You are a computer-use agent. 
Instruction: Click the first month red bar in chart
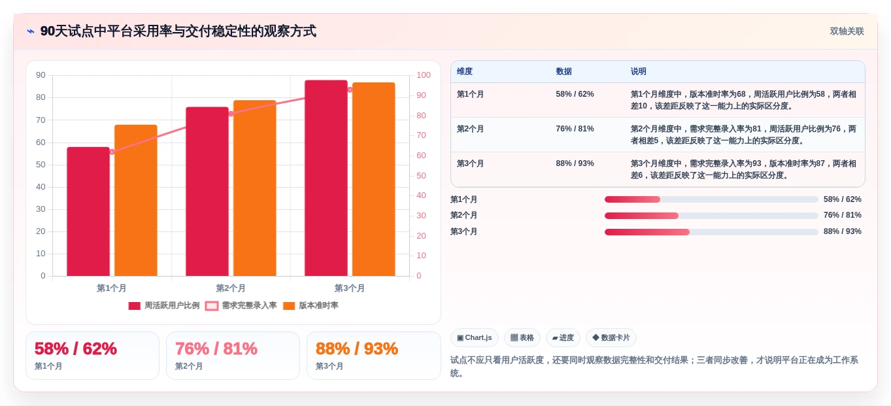click(x=88, y=211)
